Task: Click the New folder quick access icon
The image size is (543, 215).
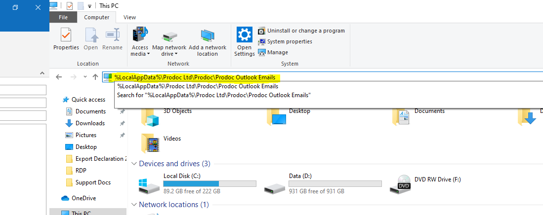Action: pos(81,5)
